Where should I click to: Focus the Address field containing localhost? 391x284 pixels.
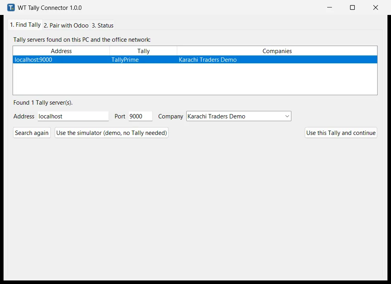click(73, 116)
